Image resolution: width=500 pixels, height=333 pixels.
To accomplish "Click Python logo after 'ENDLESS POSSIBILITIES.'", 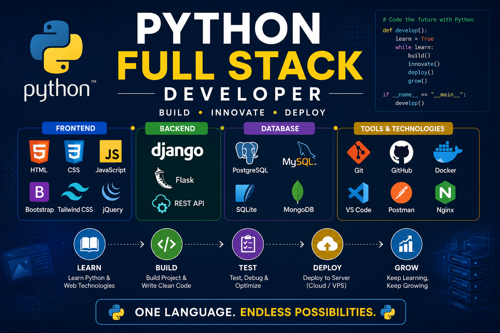I will click(387, 312).
